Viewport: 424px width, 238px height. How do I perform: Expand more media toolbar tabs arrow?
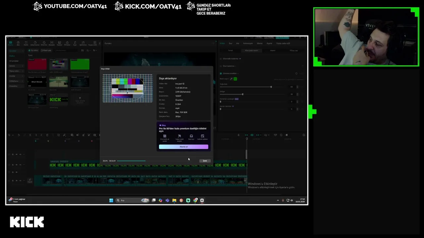[x=100, y=43]
